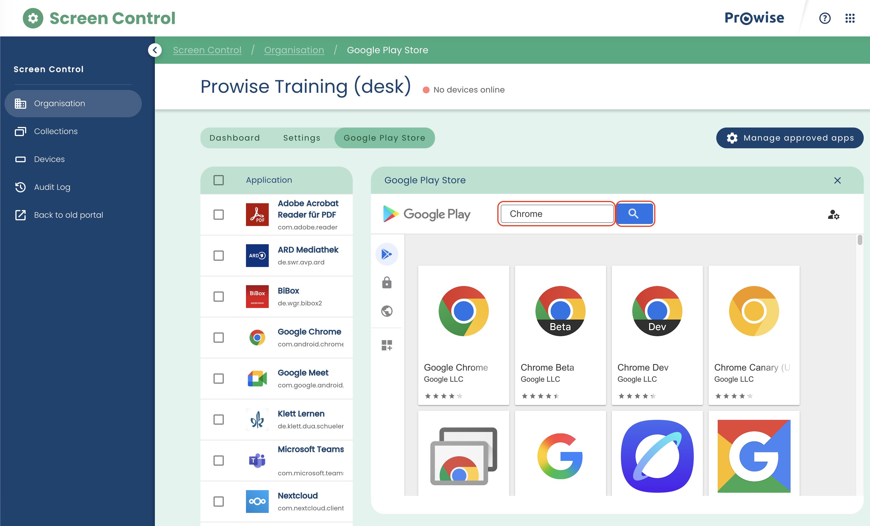Image resolution: width=870 pixels, height=526 pixels.
Task: Switch to the Settings tab
Action: [x=301, y=138]
